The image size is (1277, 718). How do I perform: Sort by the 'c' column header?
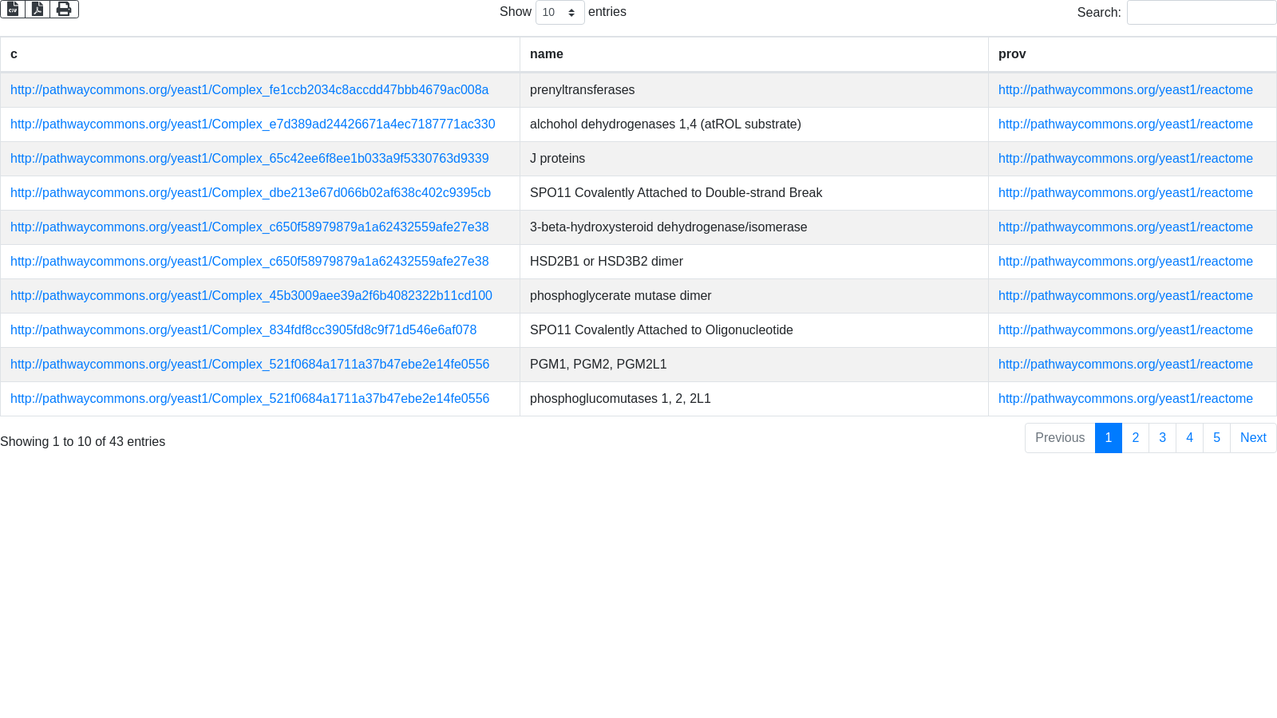pos(259,54)
